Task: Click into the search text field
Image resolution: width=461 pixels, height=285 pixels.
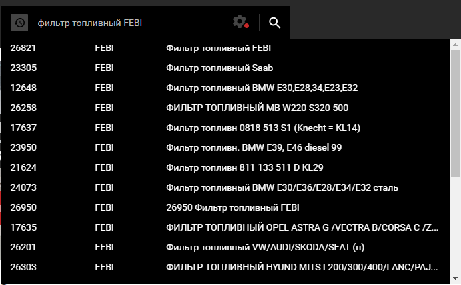Action: (133, 23)
